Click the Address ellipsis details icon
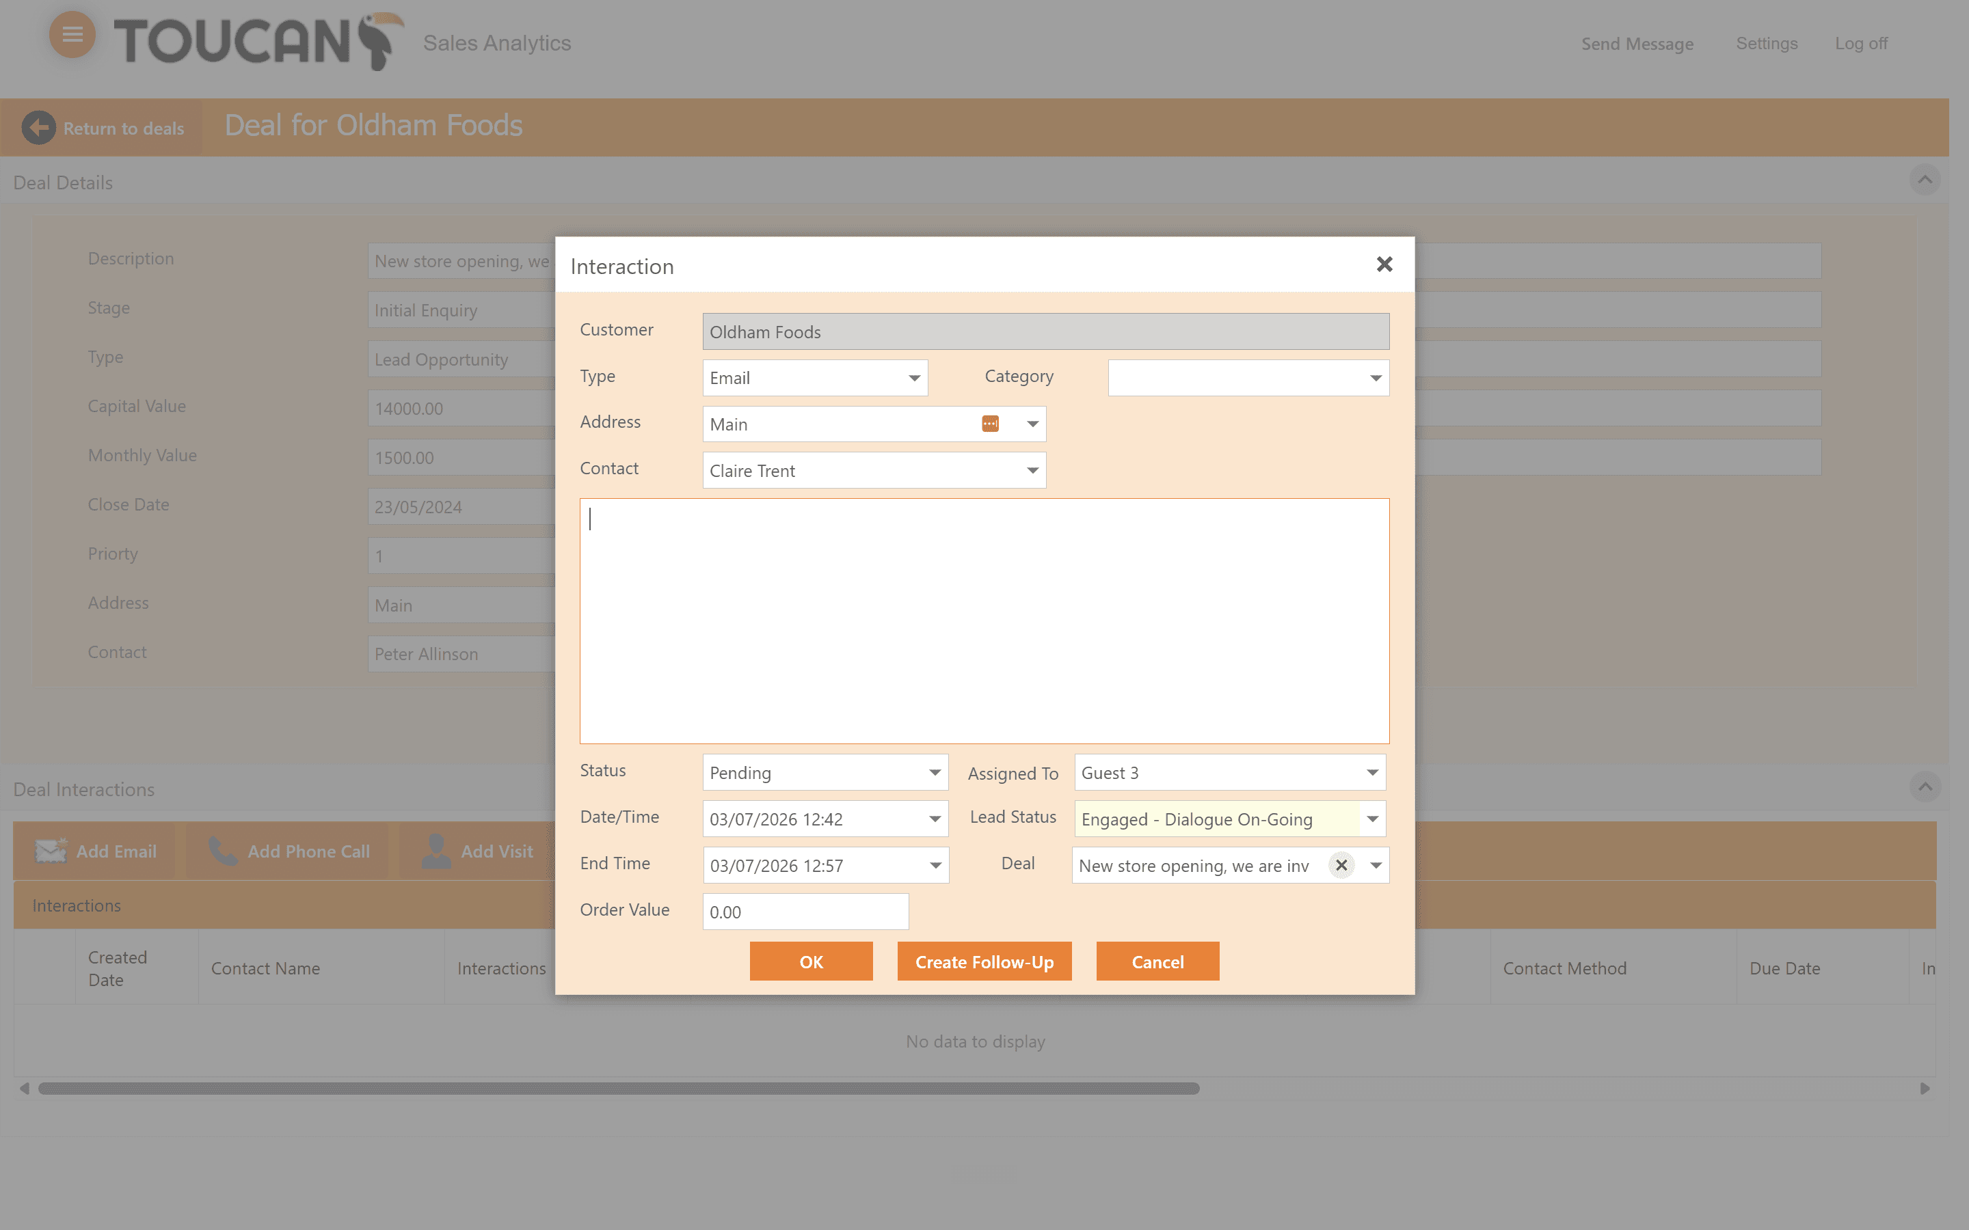Screen dimensions: 1969x1230 pos(990,424)
